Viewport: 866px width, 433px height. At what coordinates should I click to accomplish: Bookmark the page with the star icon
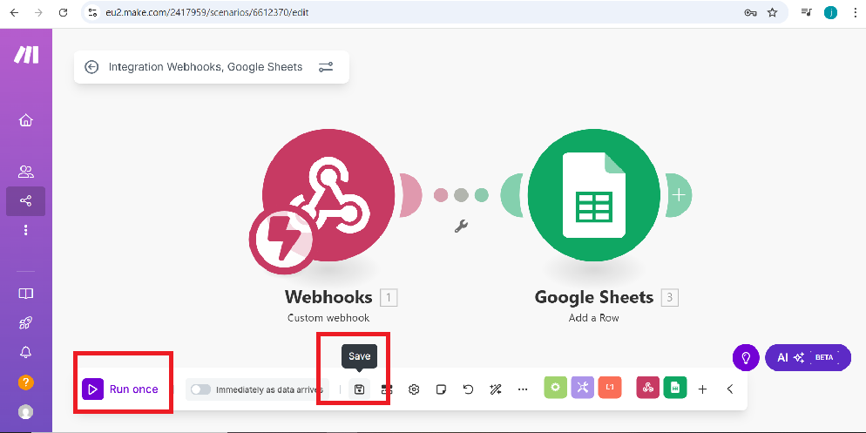tap(772, 12)
